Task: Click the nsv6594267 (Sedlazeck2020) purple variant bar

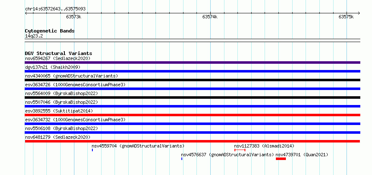Action: click(x=192, y=62)
